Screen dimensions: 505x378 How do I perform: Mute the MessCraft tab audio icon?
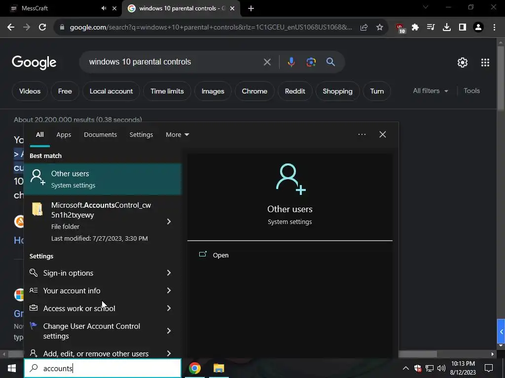pos(104,8)
